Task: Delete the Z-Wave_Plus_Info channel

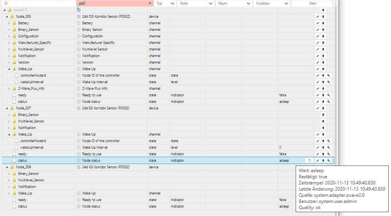Action: [323, 88]
